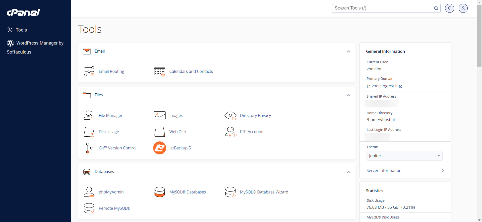The height and width of the screenshot is (222, 482).
Task: Click the Email section header label
Action: 100,51
